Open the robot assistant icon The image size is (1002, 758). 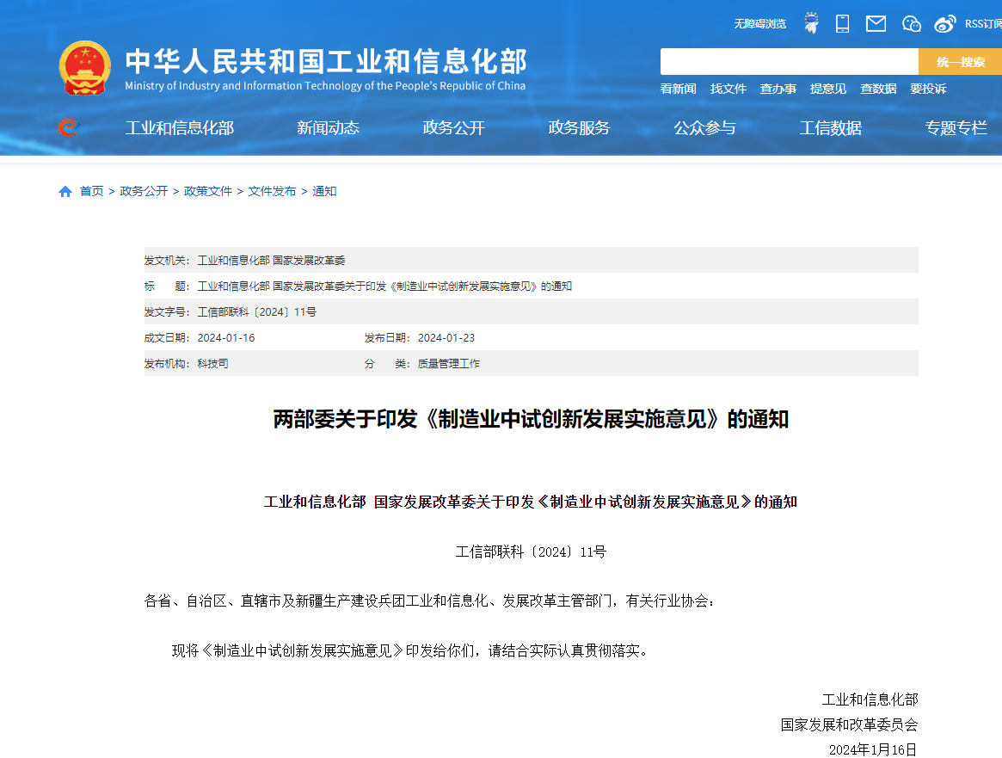(811, 23)
